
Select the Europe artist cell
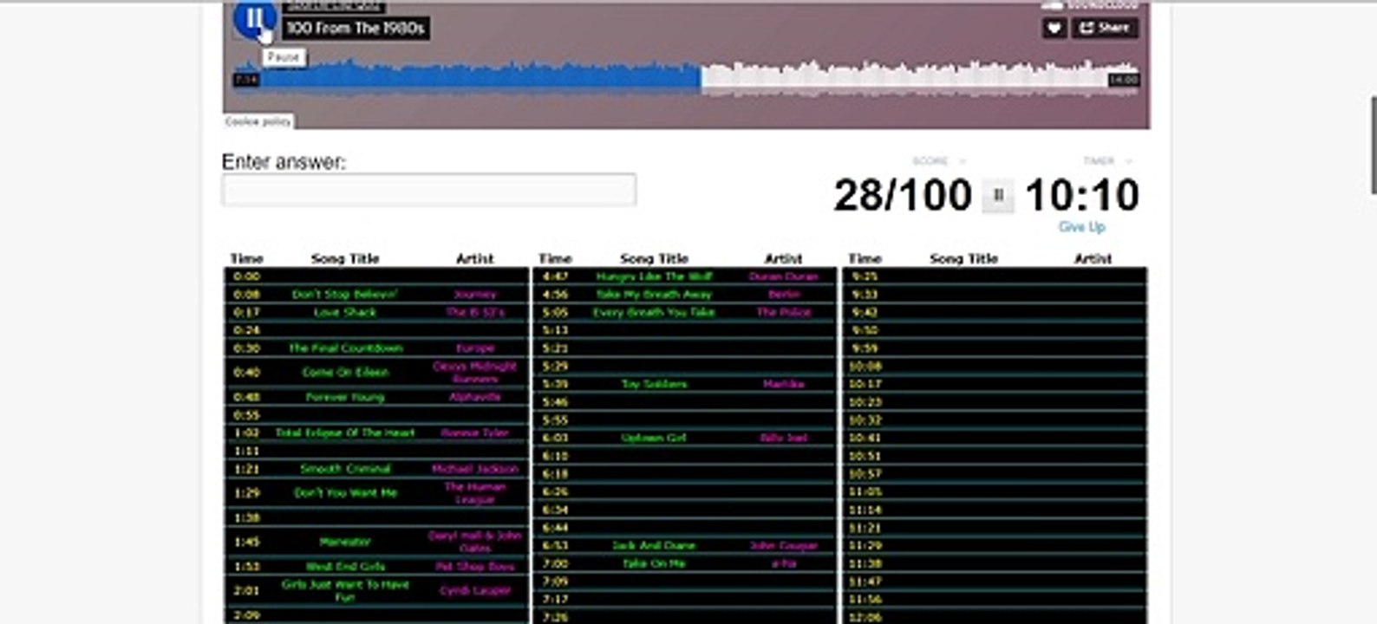click(x=474, y=348)
